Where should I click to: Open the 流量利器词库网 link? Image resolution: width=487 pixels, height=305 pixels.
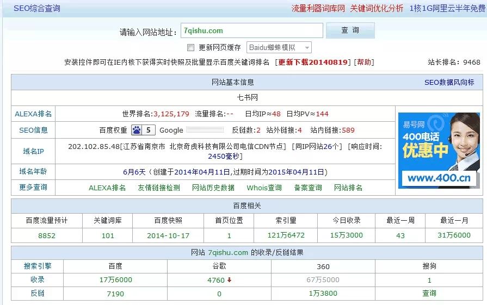318,8
